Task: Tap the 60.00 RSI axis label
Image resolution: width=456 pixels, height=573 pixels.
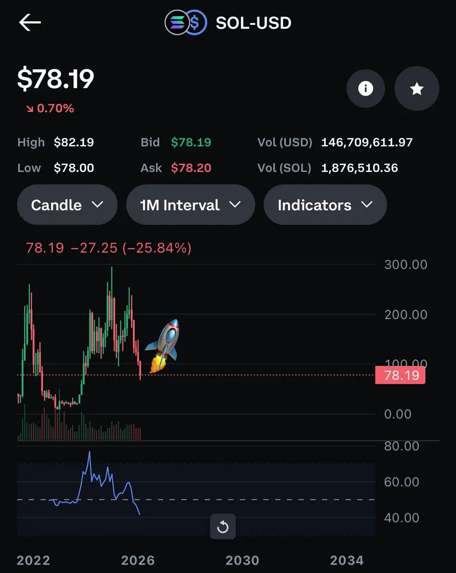Action: [402, 482]
